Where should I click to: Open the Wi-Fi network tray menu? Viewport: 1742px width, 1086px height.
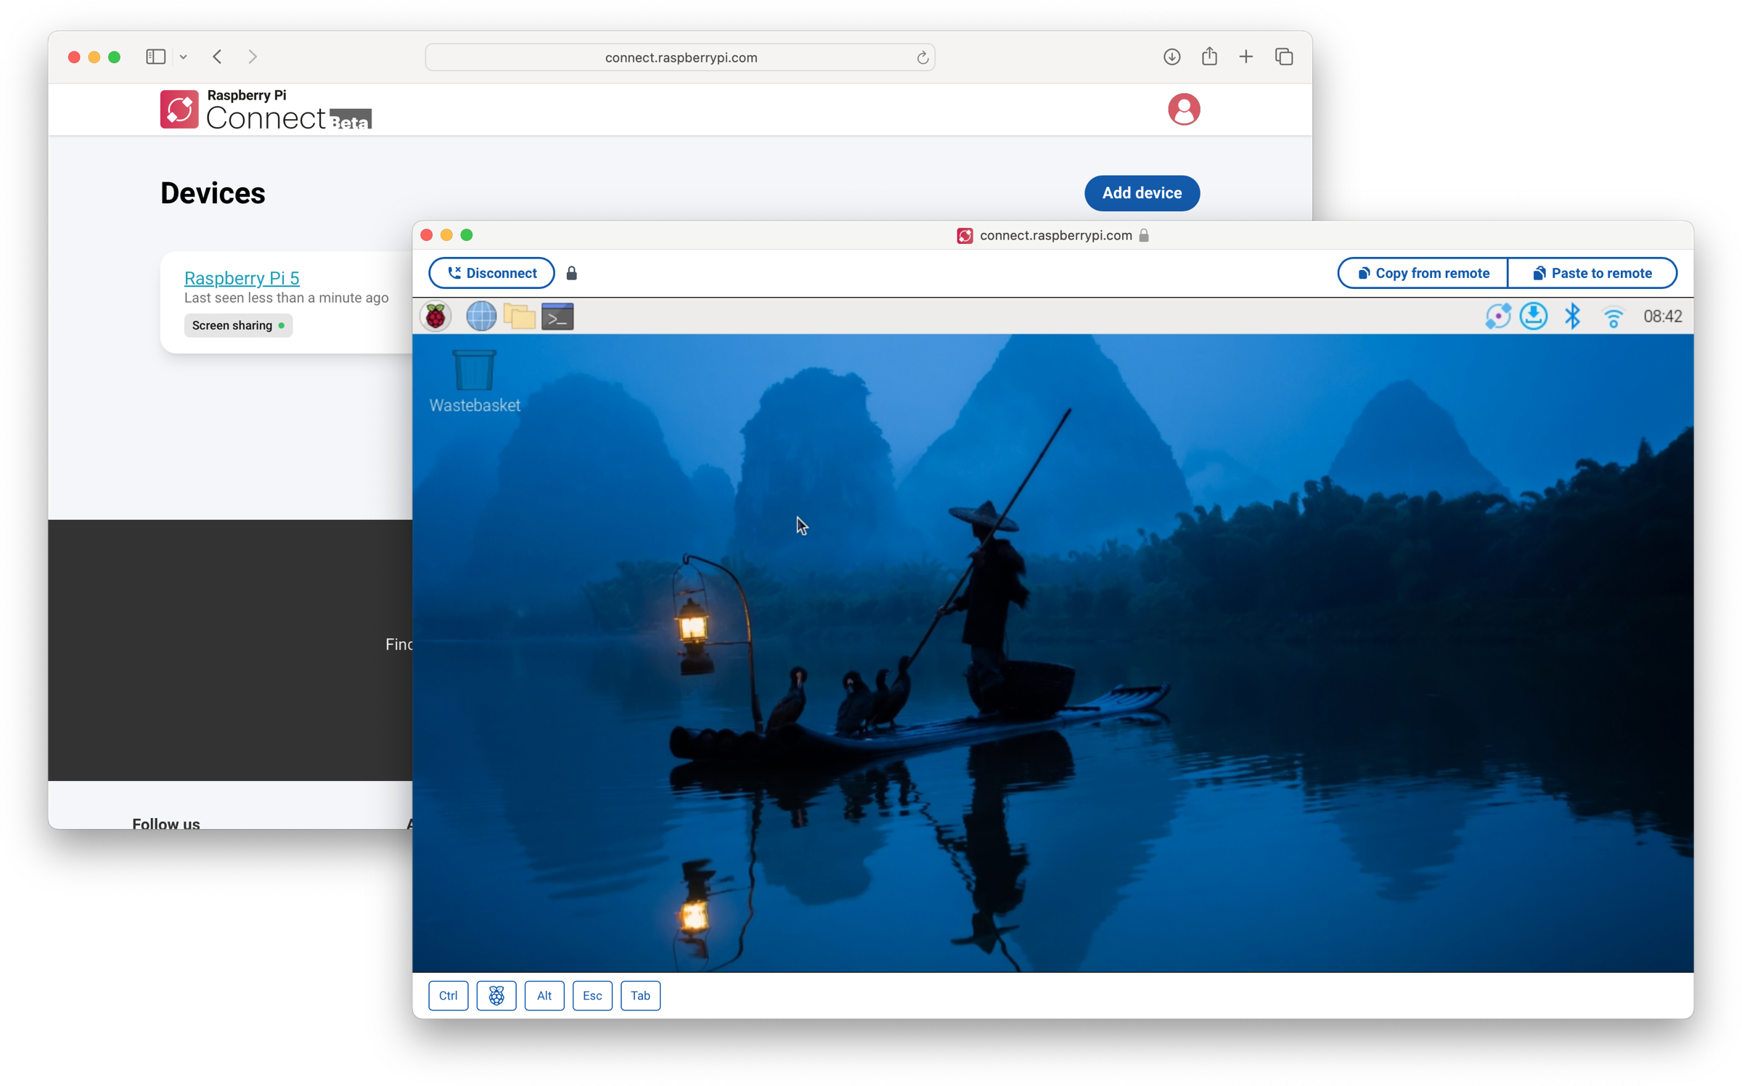pos(1613,317)
